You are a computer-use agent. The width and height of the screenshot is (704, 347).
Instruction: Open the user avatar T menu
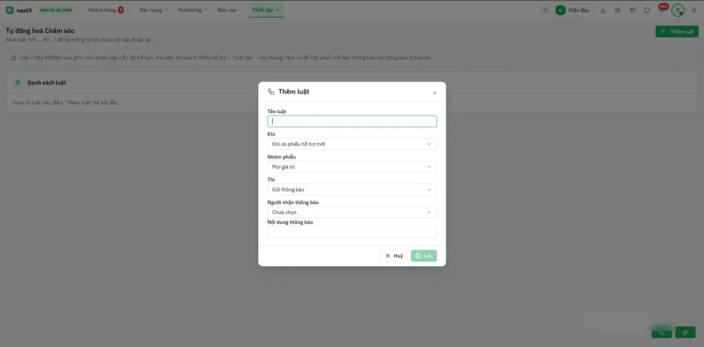click(678, 10)
